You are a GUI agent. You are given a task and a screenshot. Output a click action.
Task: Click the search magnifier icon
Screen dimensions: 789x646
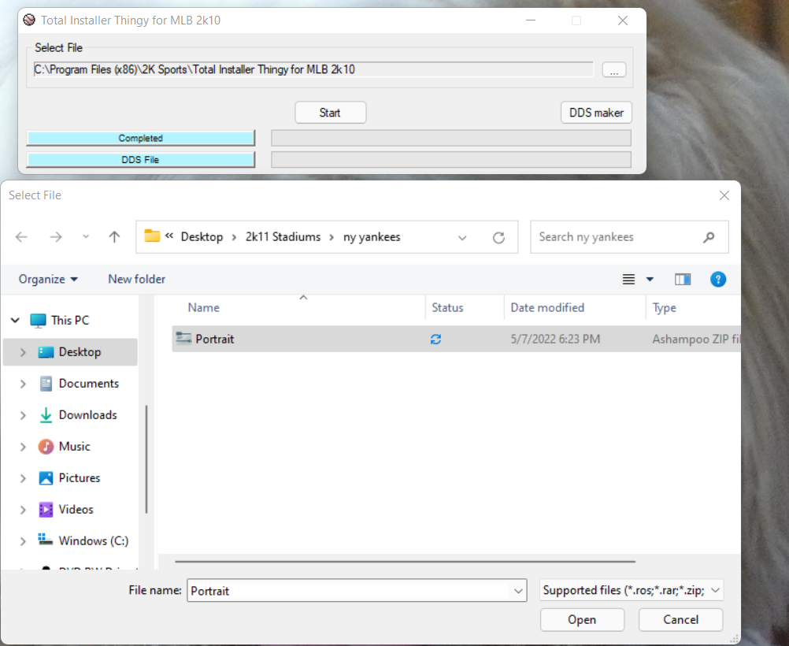coord(709,237)
